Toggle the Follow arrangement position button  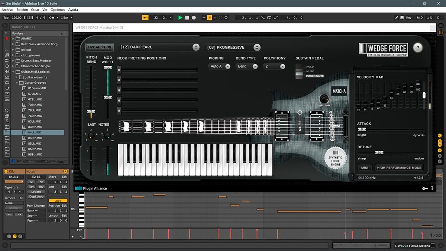pos(145,17)
